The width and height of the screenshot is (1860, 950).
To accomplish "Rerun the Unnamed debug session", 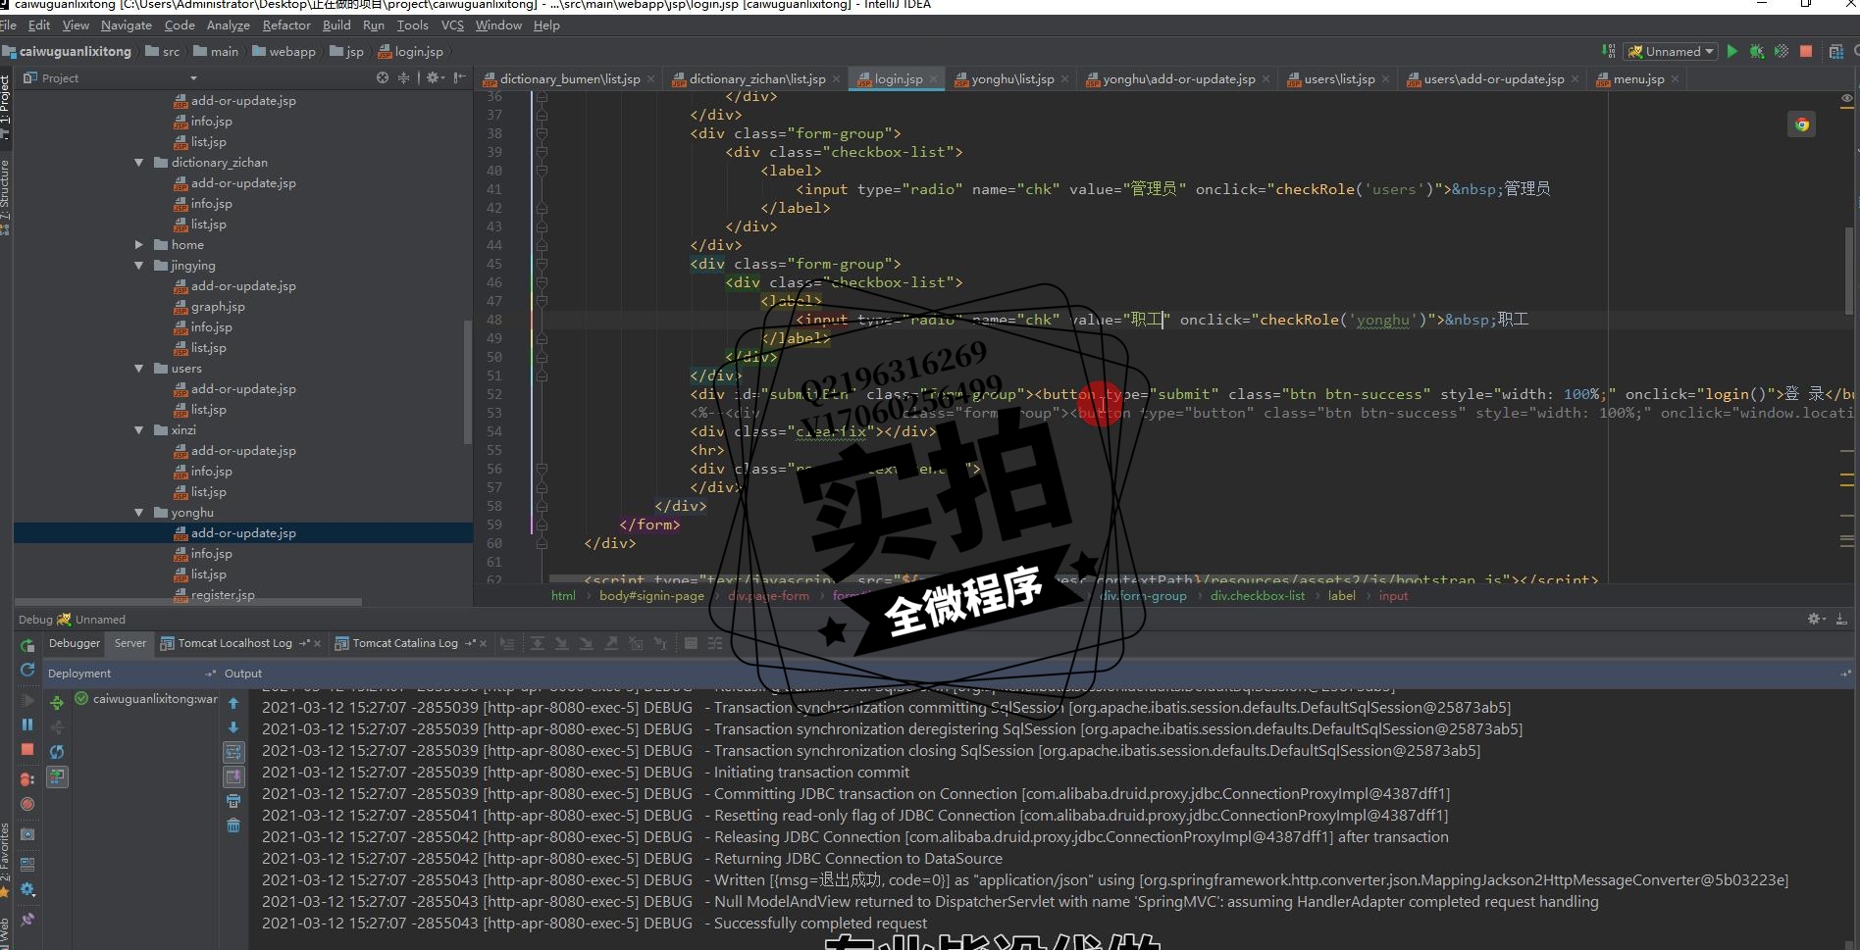I will click(x=27, y=645).
